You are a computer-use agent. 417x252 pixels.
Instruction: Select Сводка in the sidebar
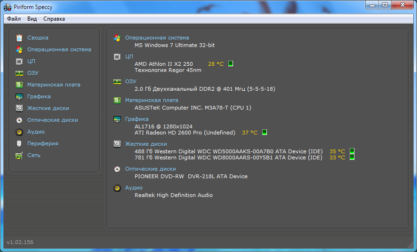(x=38, y=38)
